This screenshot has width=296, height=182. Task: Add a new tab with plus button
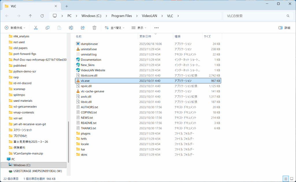pyautogui.click(x=67, y=6)
